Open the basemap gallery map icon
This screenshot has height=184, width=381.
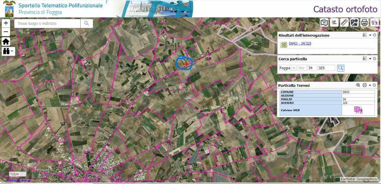(324, 23)
